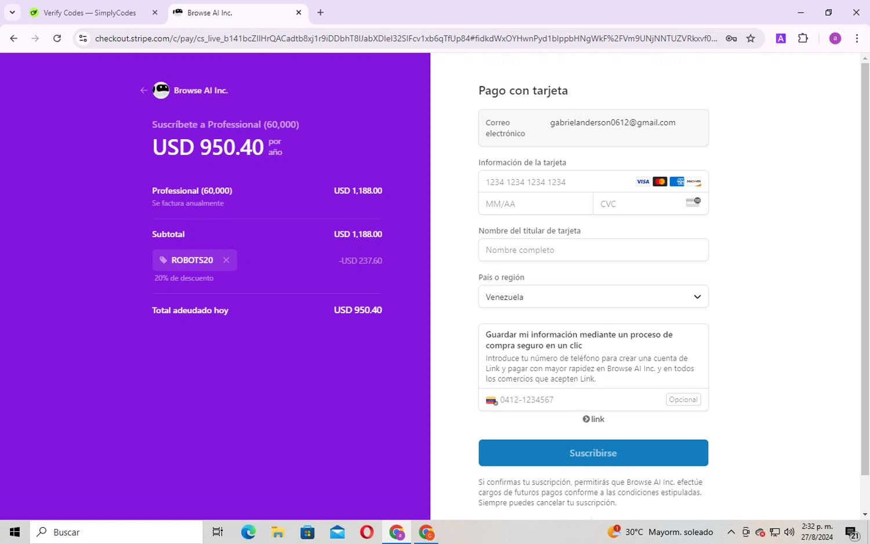The image size is (870, 544).
Task: Focus the CVC field
Action: (651, 204)
